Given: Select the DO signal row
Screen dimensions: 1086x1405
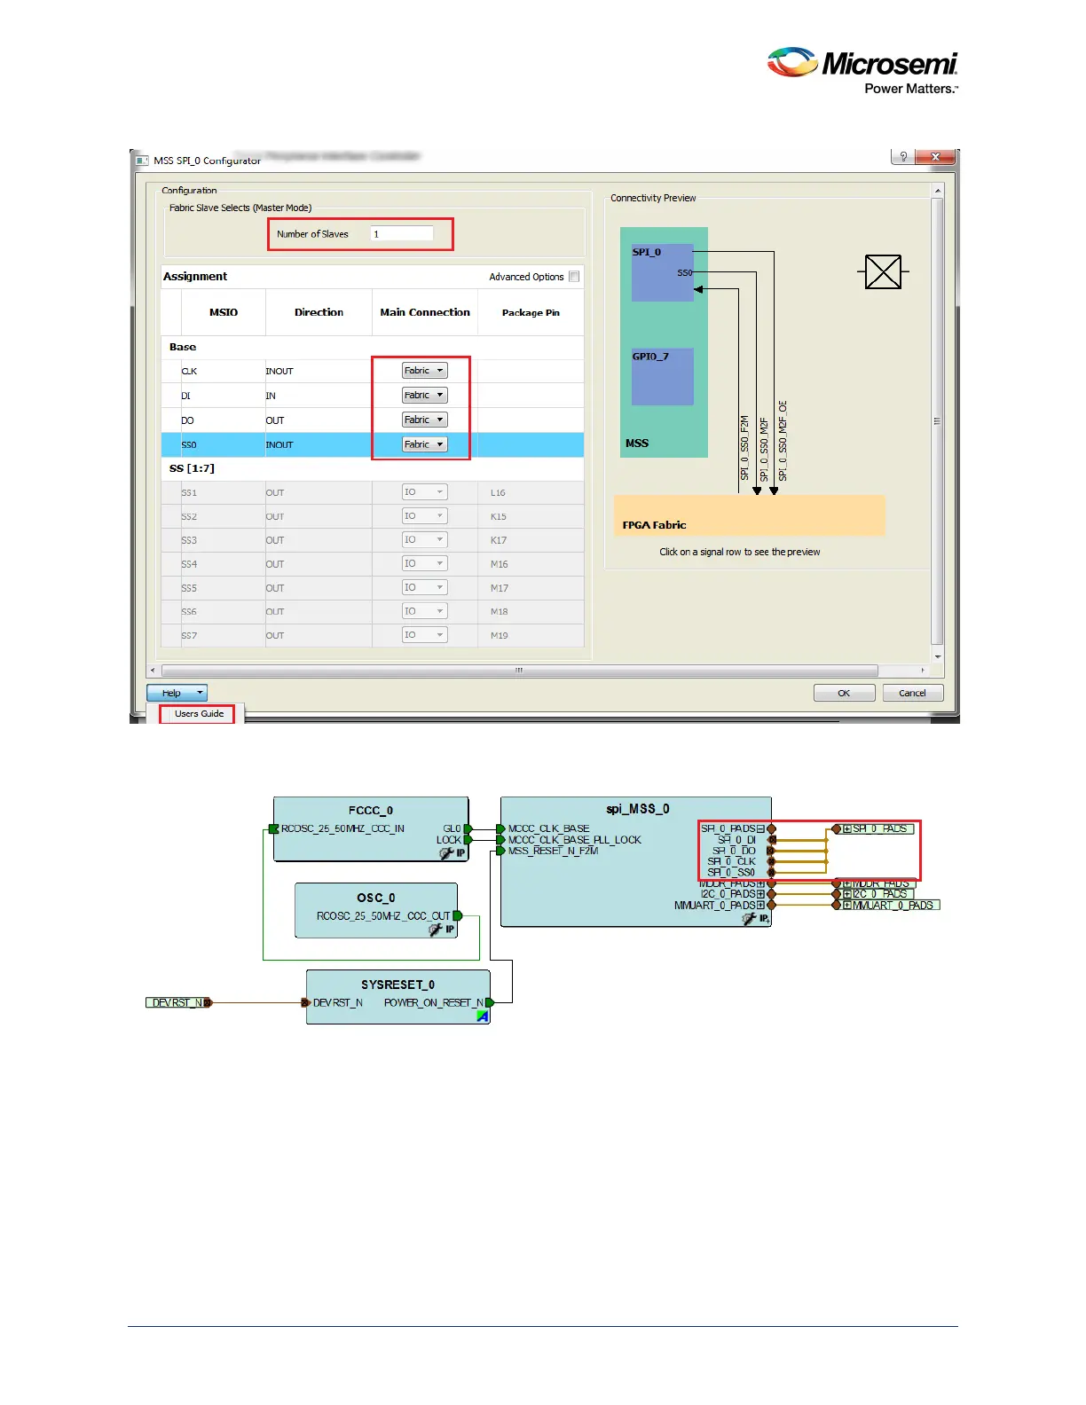Looking at the screenshot, I should (373, 420).
